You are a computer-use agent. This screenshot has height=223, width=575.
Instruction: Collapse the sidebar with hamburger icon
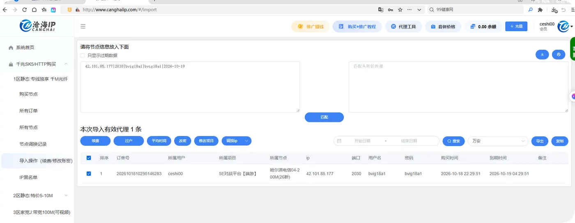pyautogui.click(x=83, y=26)
